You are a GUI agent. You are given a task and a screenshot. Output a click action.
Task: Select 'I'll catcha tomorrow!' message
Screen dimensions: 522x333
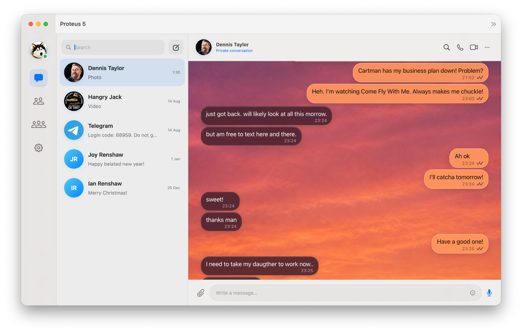point(456,179)
